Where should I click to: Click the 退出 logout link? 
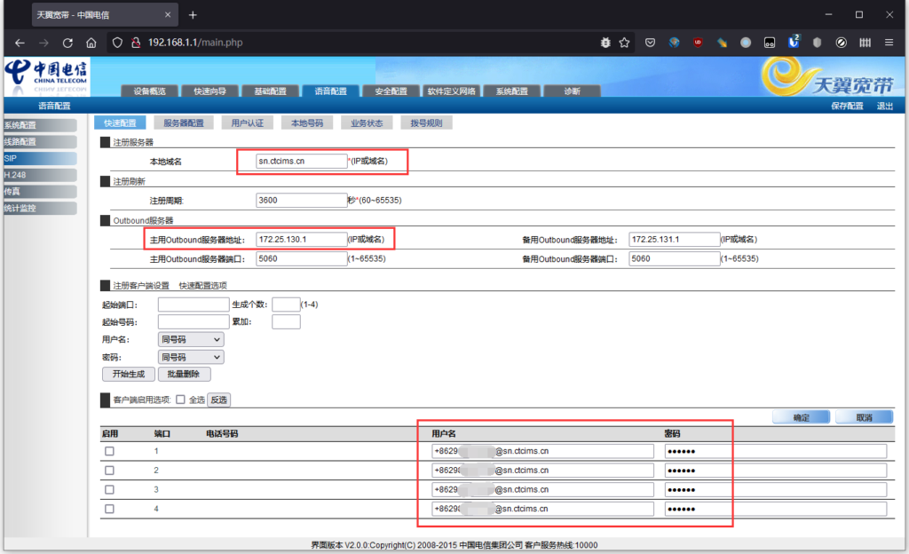[x=885, y=106]
